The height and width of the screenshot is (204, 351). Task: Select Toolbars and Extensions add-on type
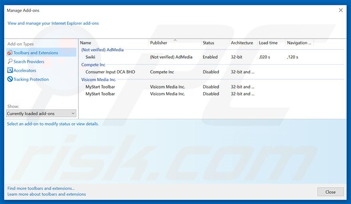click(x=41, y=53)
